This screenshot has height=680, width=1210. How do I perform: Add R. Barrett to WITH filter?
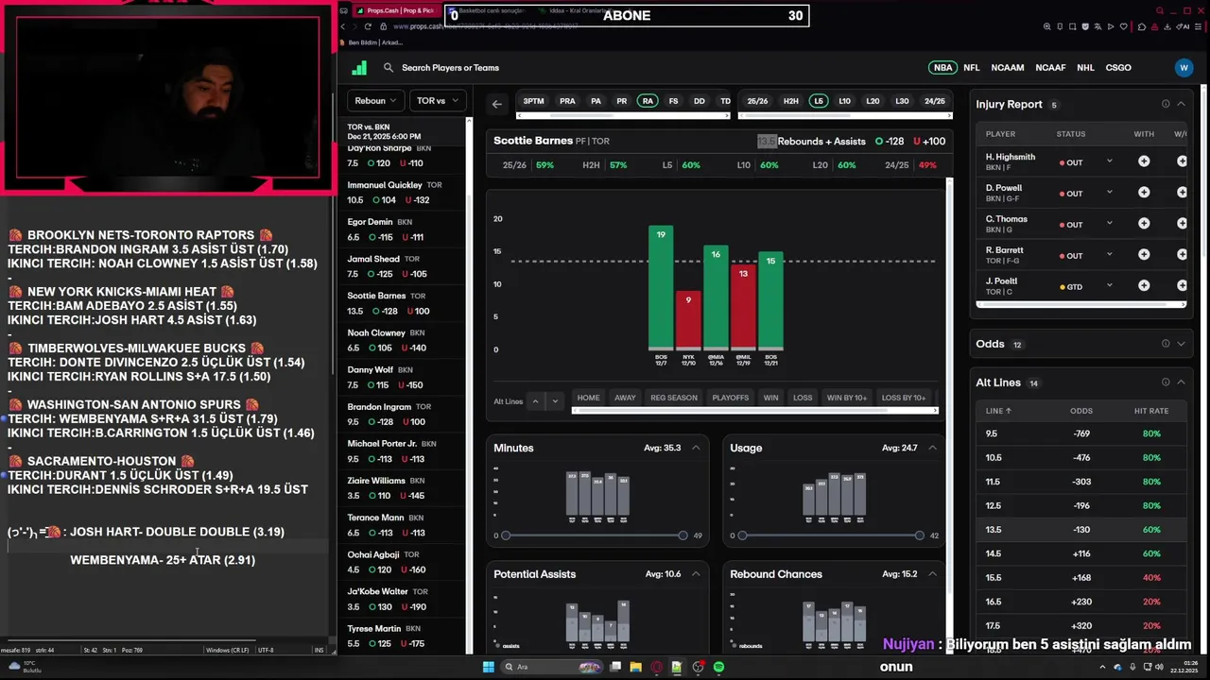[1144, 255]
